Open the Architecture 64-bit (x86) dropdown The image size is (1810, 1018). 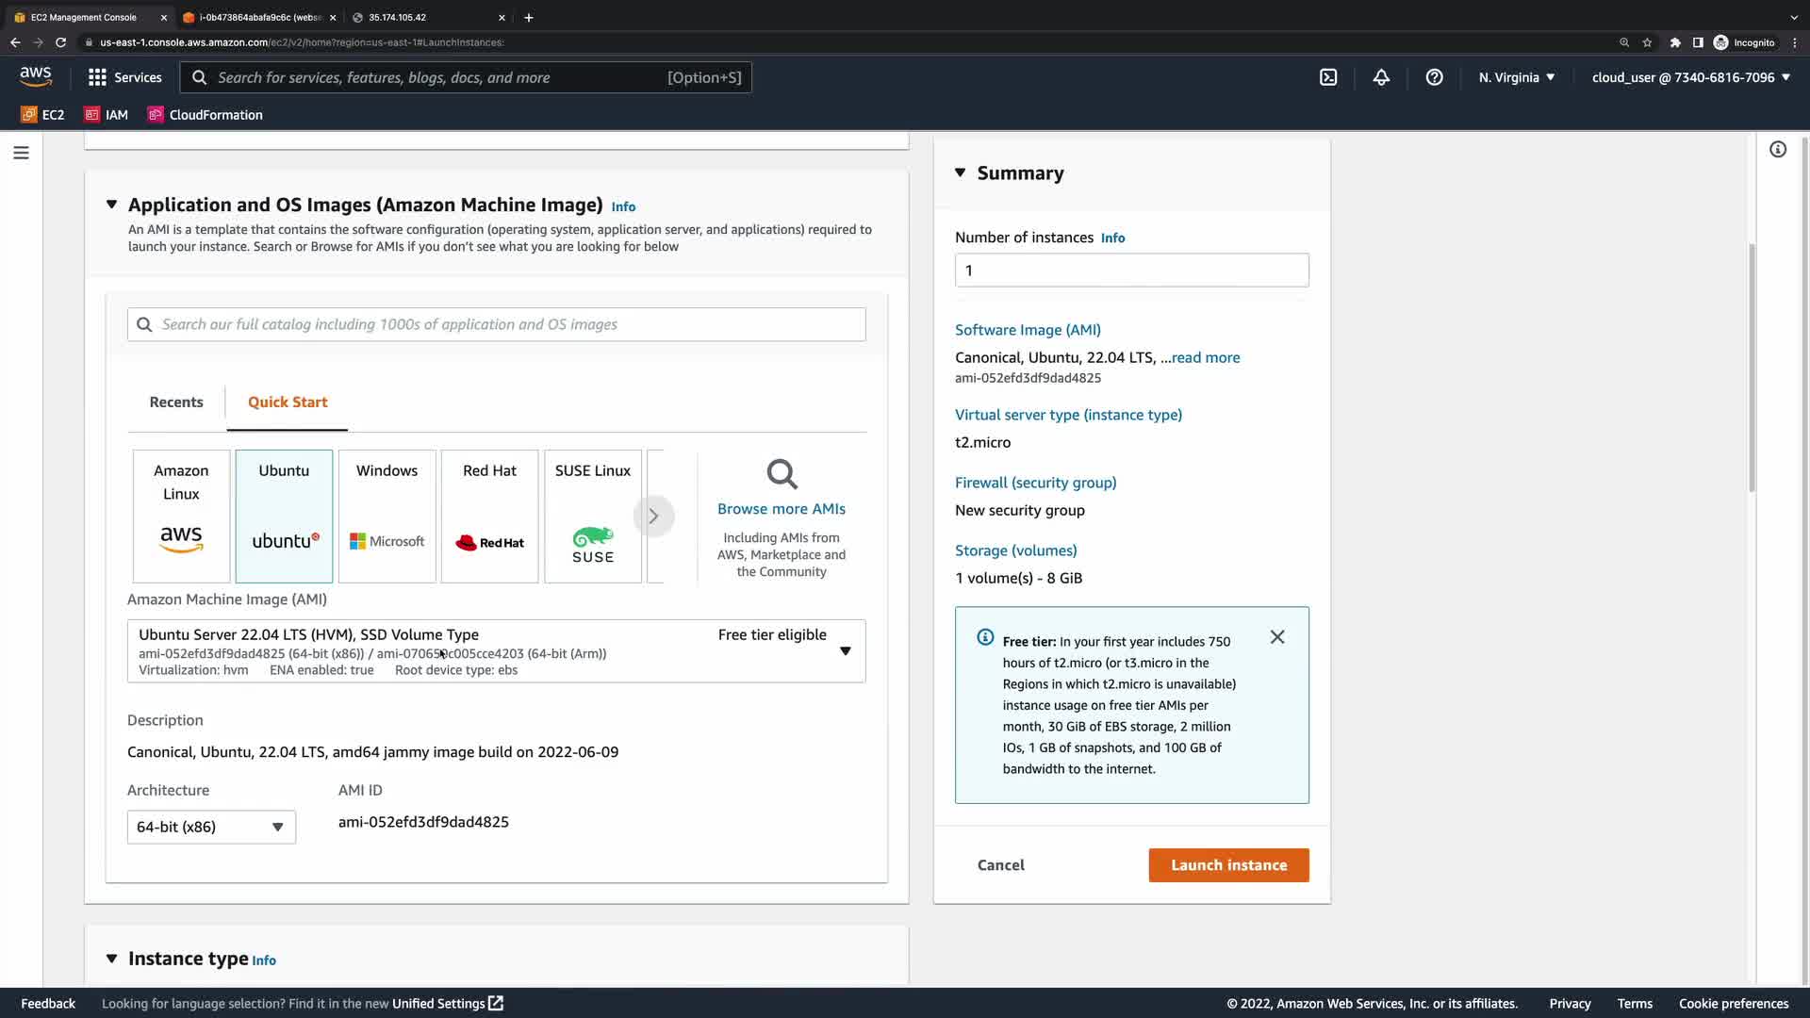[x=211, y=827]
